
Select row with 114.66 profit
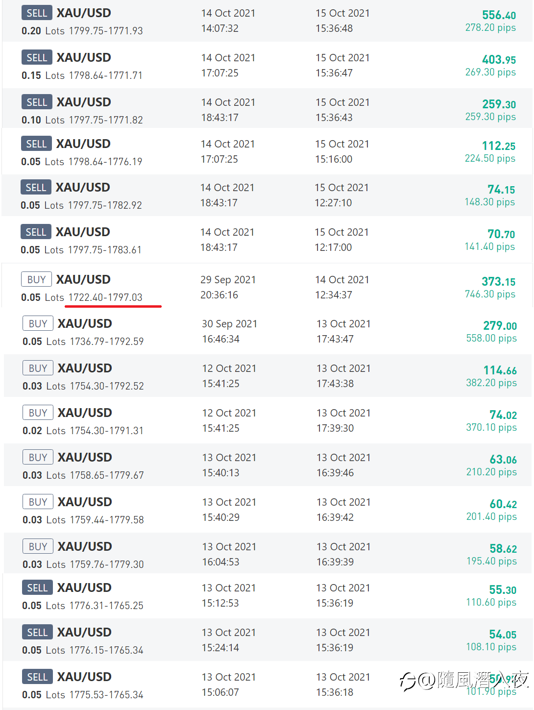coord(267,376)
